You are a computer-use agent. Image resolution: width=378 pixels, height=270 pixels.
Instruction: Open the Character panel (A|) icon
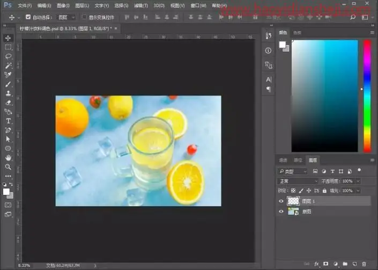268,79
